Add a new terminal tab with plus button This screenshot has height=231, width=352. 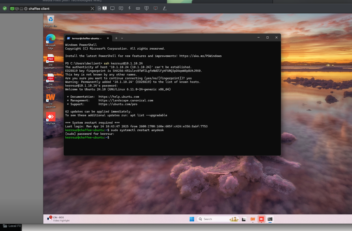(x=116, y=38)
